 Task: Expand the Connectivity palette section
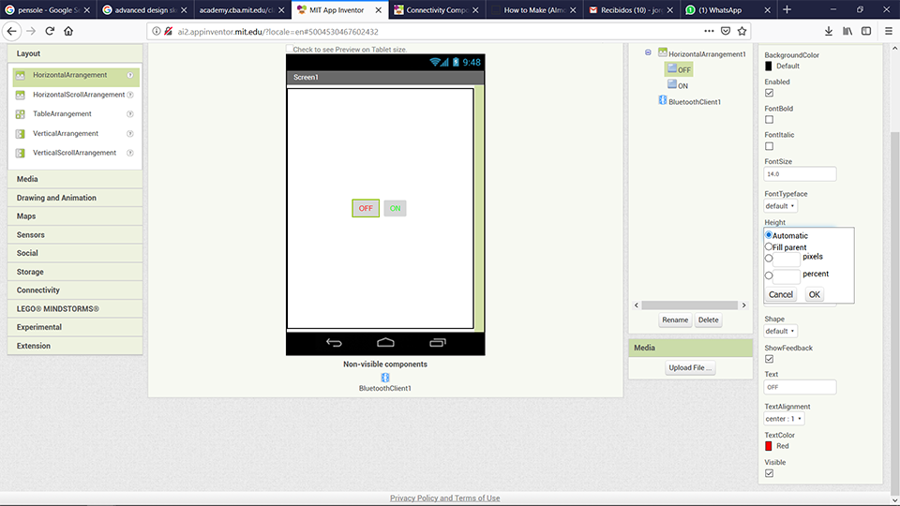pyautogui.click(x=75, y=290)
